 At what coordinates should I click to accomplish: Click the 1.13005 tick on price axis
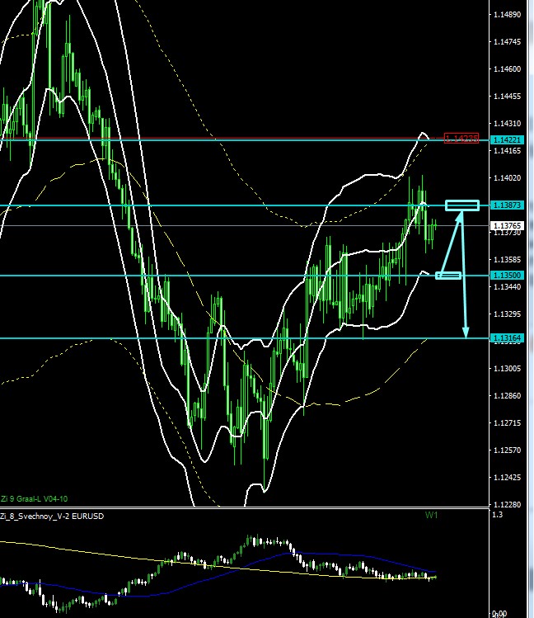pos(507,368)
